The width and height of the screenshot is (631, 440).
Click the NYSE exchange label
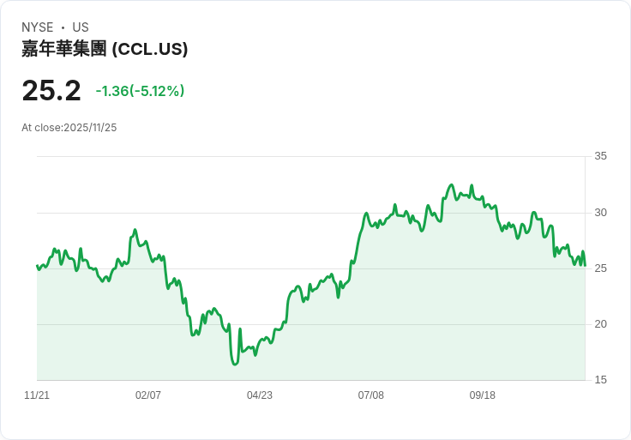tap(37, 27)
